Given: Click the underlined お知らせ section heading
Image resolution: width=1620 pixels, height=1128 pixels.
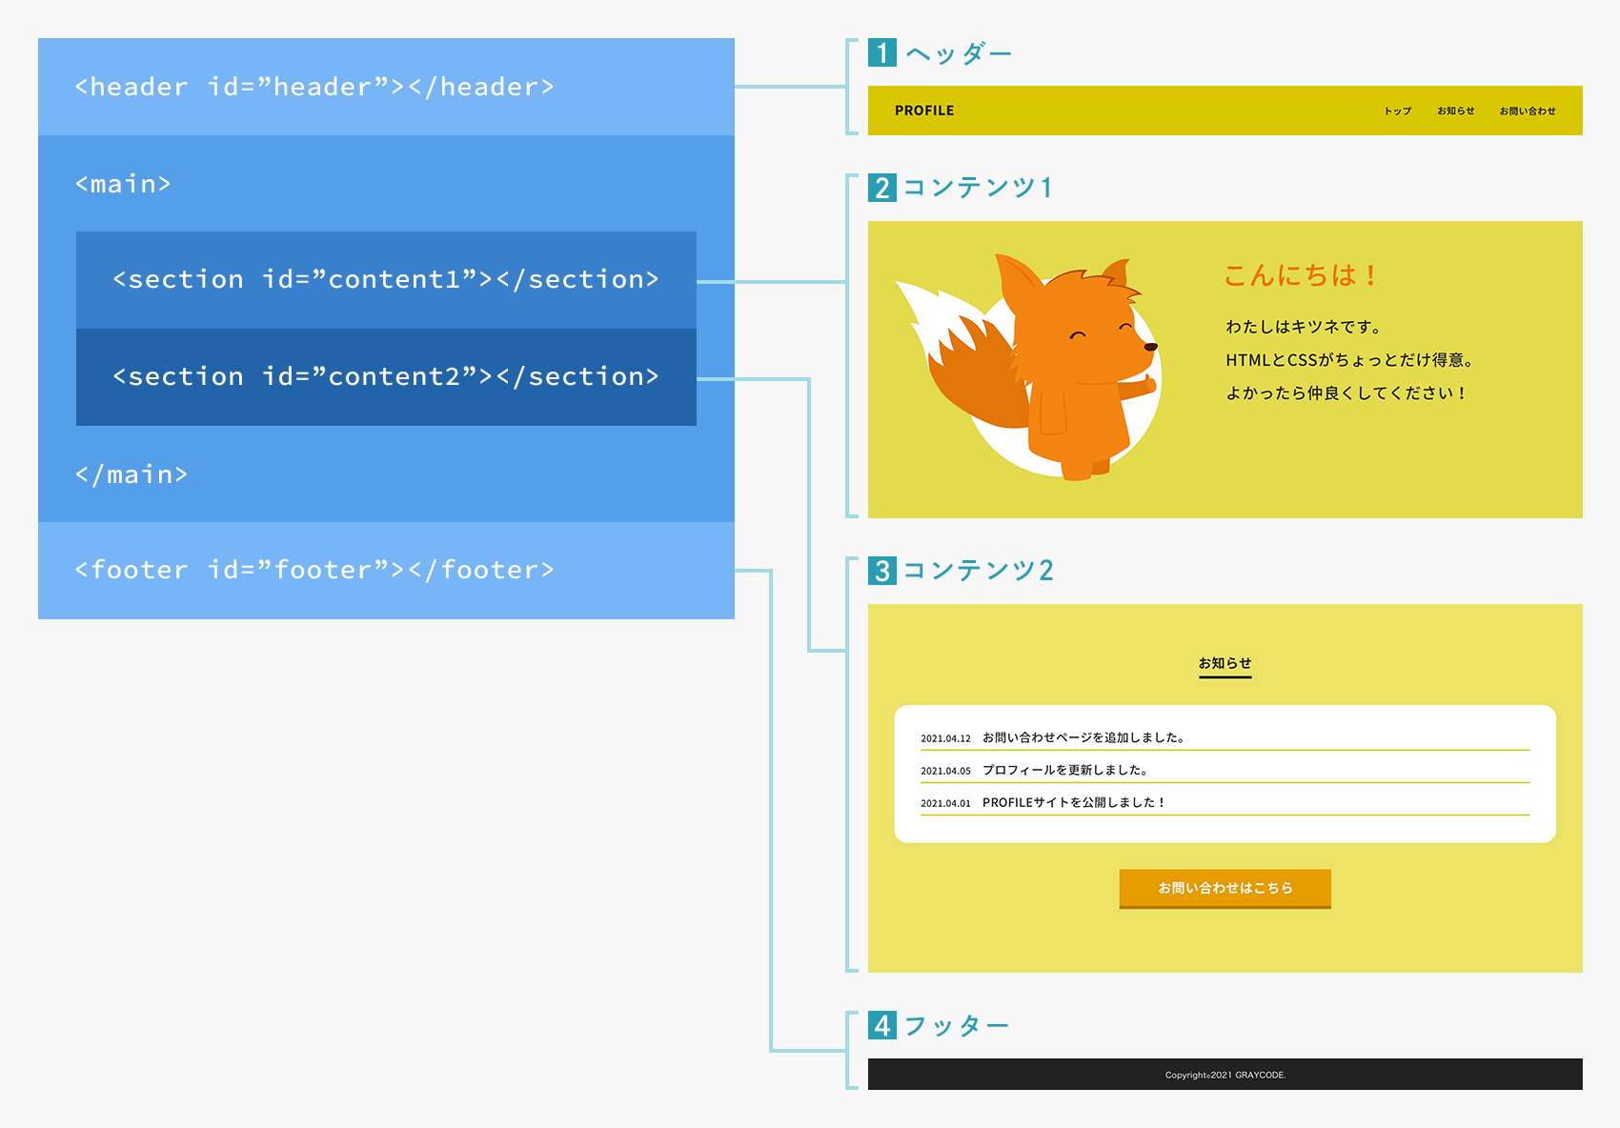Looking at the screenshot, I should [1225, 664].
